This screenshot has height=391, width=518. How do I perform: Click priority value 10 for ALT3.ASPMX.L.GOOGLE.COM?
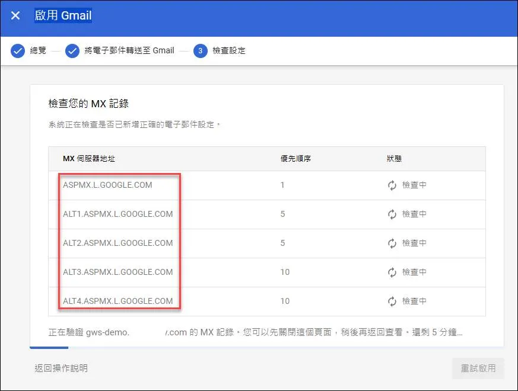point(285,272)
